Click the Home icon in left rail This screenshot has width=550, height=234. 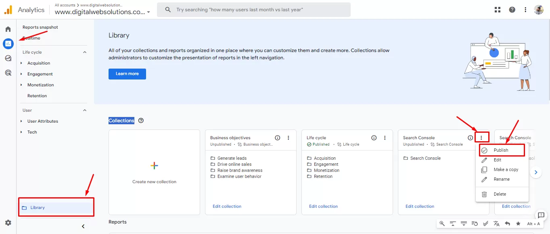pos(8,29)
